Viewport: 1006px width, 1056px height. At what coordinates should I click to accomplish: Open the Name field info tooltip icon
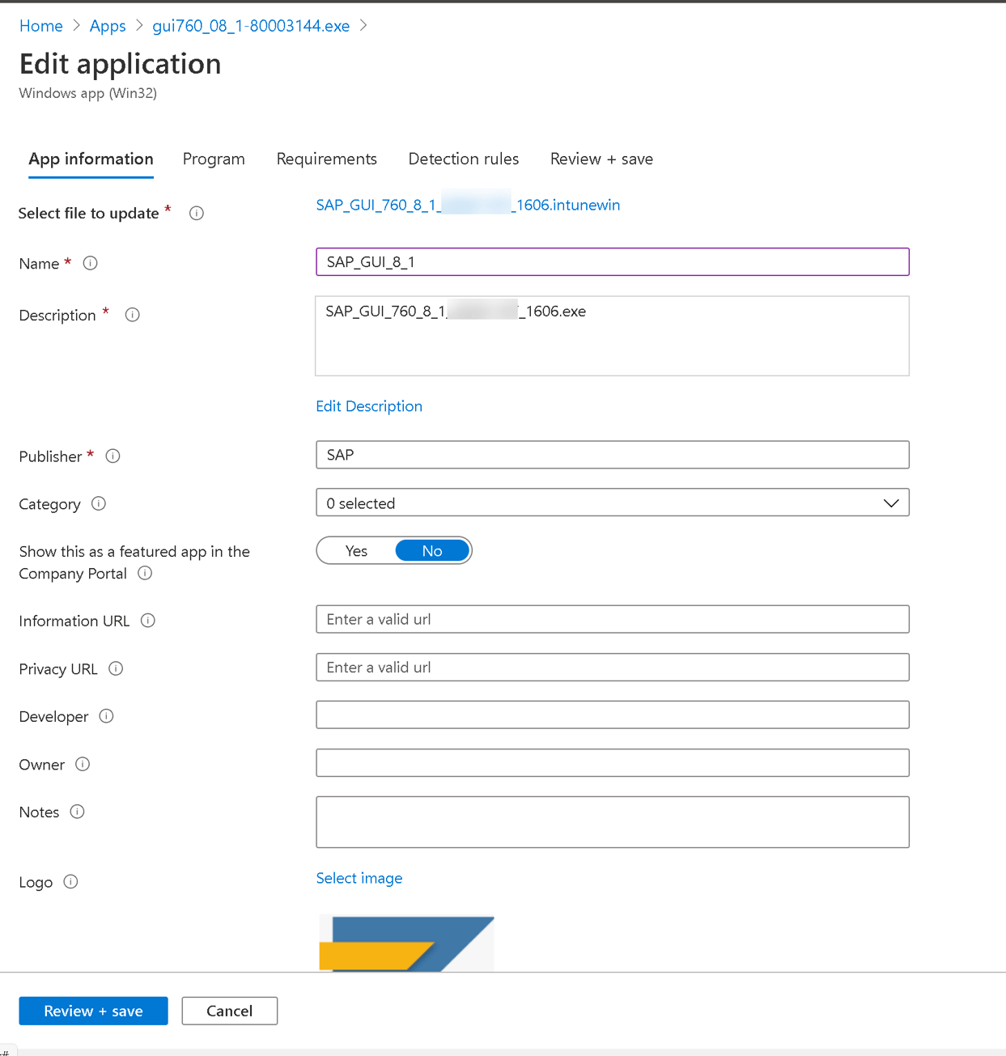click(90, 263)
